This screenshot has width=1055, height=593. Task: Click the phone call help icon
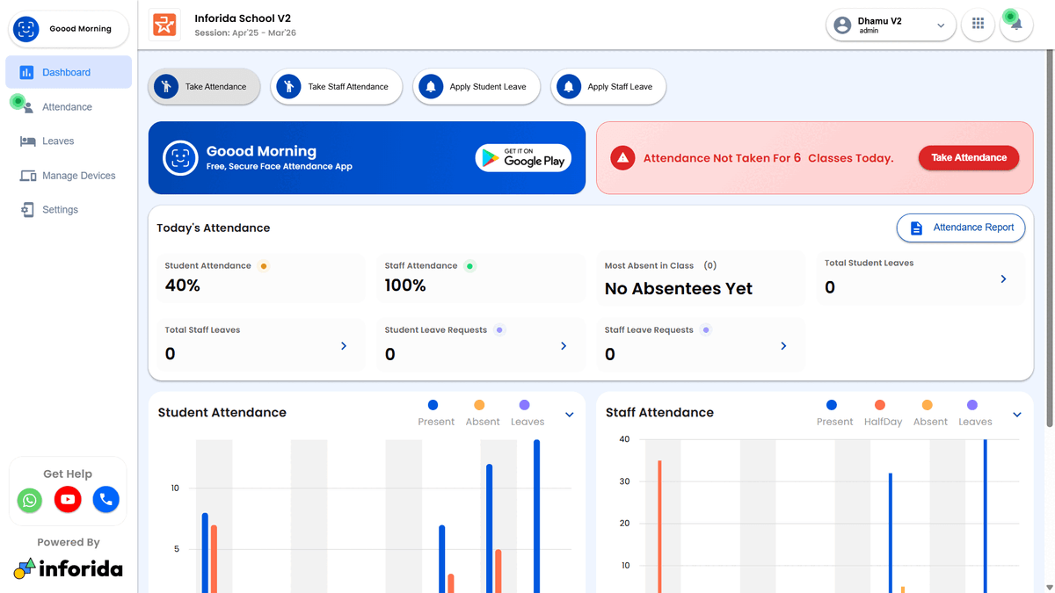106,500
